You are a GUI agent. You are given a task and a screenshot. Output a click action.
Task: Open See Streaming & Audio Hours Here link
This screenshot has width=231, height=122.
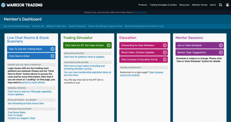[26, 103]
